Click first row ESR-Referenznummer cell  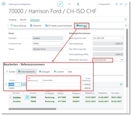34,84
